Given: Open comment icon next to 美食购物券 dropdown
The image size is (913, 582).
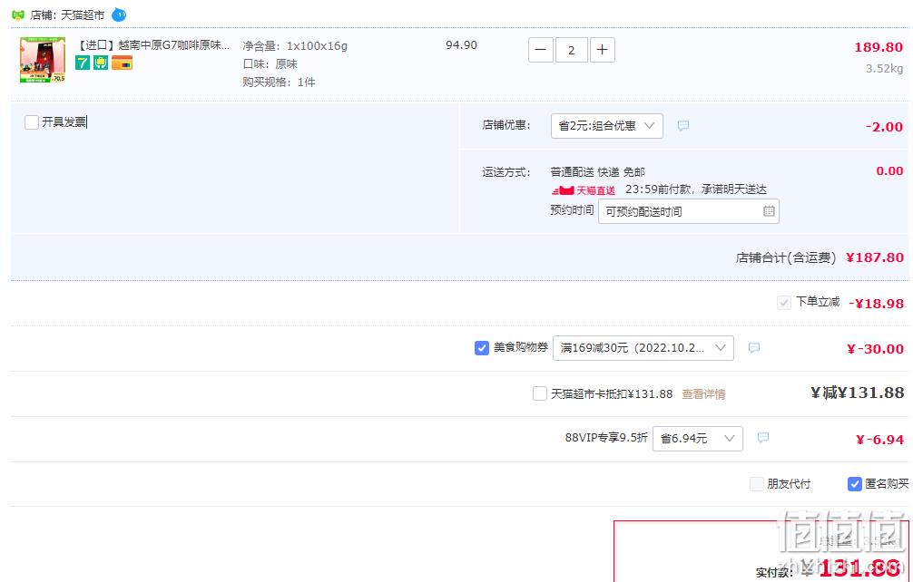Looking at the screenshot, I should tap(754, 348).
